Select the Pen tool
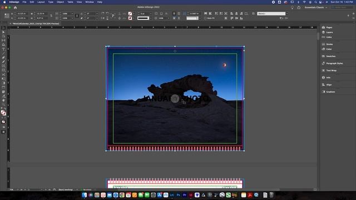356x200 pixels. (x=3, y=58)
